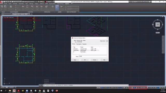Click the Cancel button in dialog

coord(94,60)
